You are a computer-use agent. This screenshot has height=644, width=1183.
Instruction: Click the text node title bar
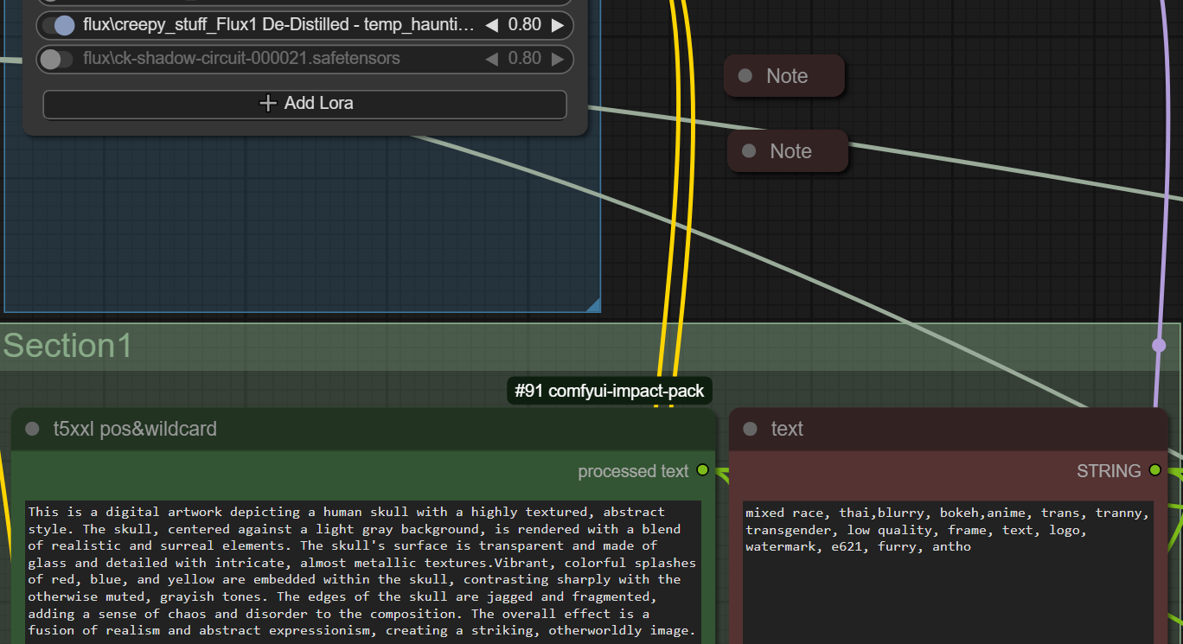pyautogui.click(x=949, y=429)
